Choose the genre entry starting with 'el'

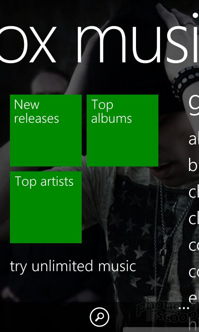tap(194, 298)
